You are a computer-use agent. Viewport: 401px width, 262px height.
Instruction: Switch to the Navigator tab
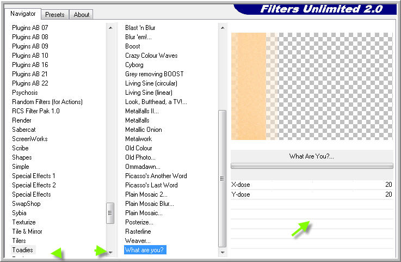[23, 14]
